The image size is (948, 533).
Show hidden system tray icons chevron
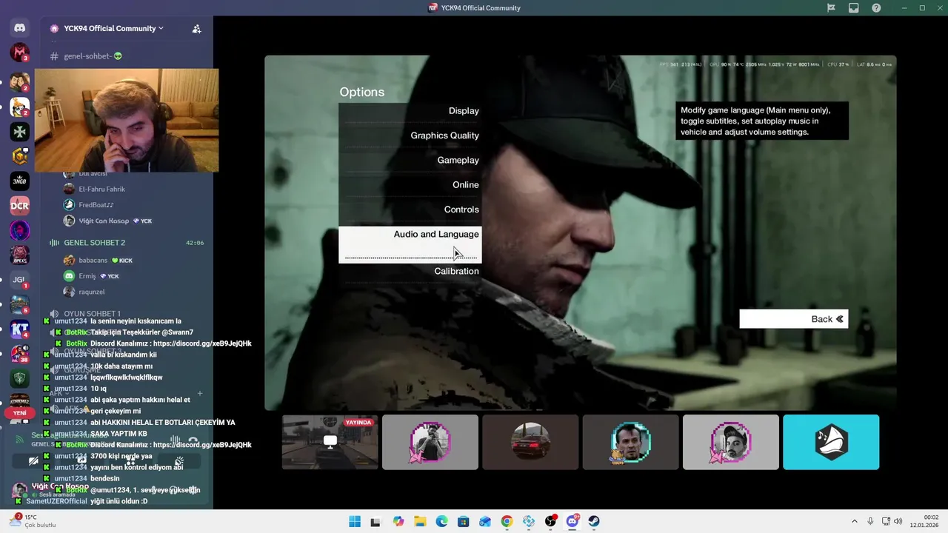[855, 521]
